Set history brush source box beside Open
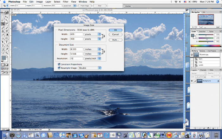Image resolution: width=222 pixels, height=139 pixels. [x=192, y=59]
